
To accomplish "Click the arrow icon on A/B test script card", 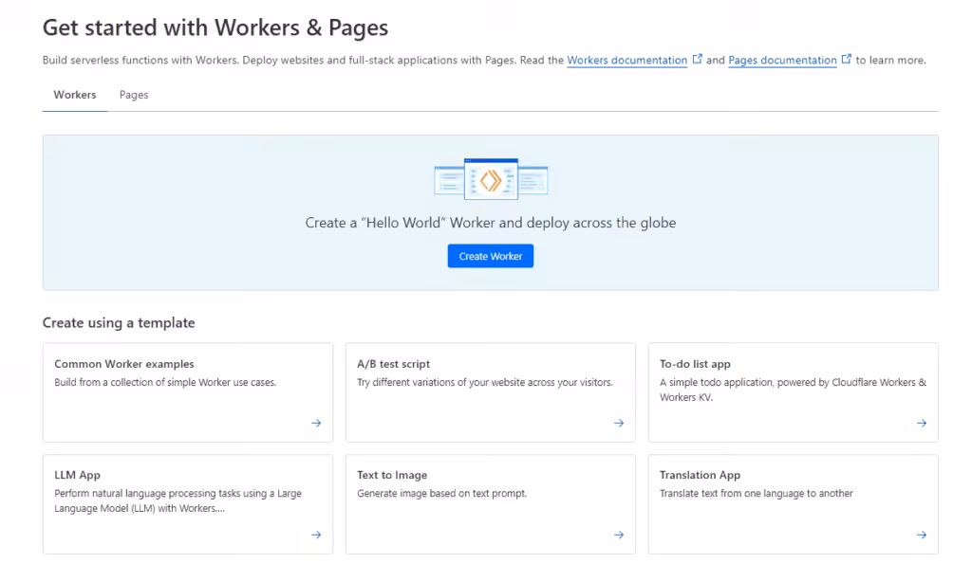I will pyautogui.click(x=618, y=423).
